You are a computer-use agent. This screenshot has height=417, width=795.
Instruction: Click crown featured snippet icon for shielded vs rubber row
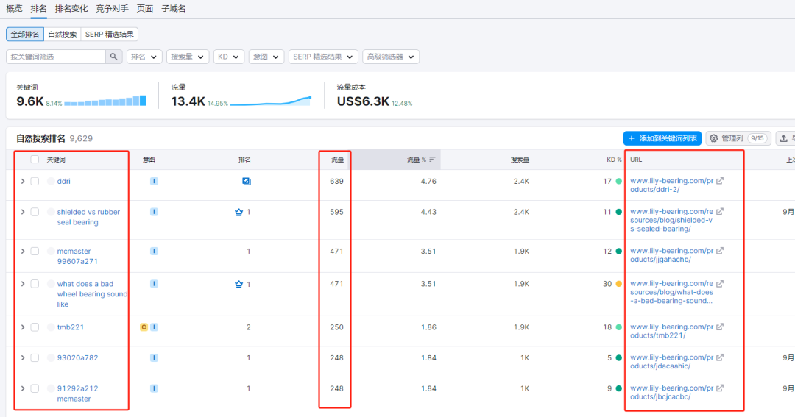239,213
